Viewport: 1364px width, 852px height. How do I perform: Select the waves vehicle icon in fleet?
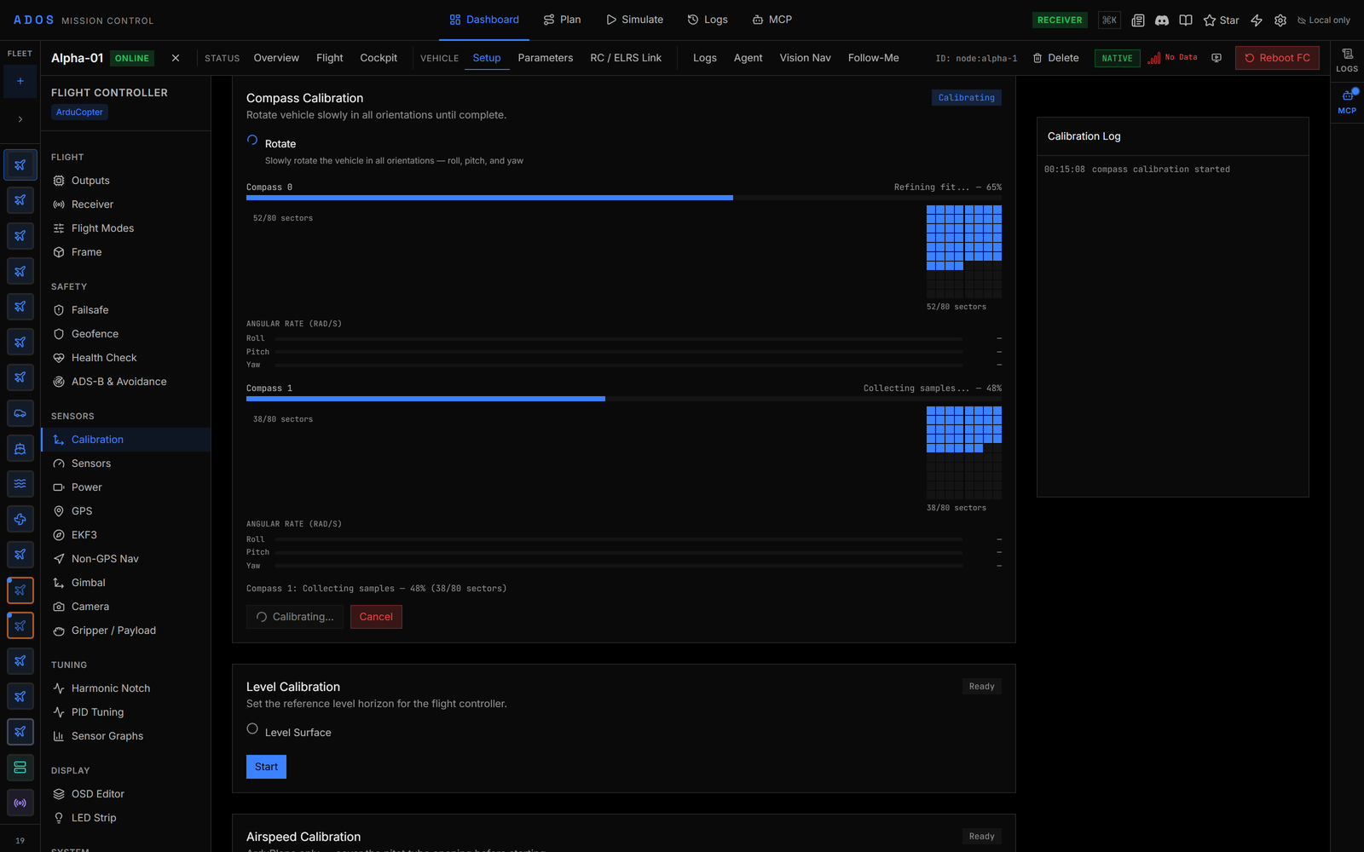coord(20,484)
